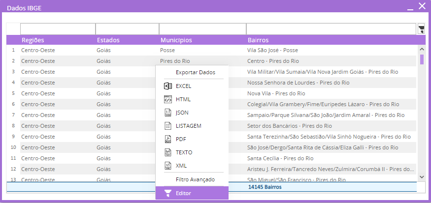
Task: Focus the Bairros filter input box
Action: (331, 29)
